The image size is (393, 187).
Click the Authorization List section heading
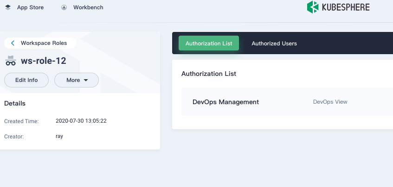[x=209, y=74]
